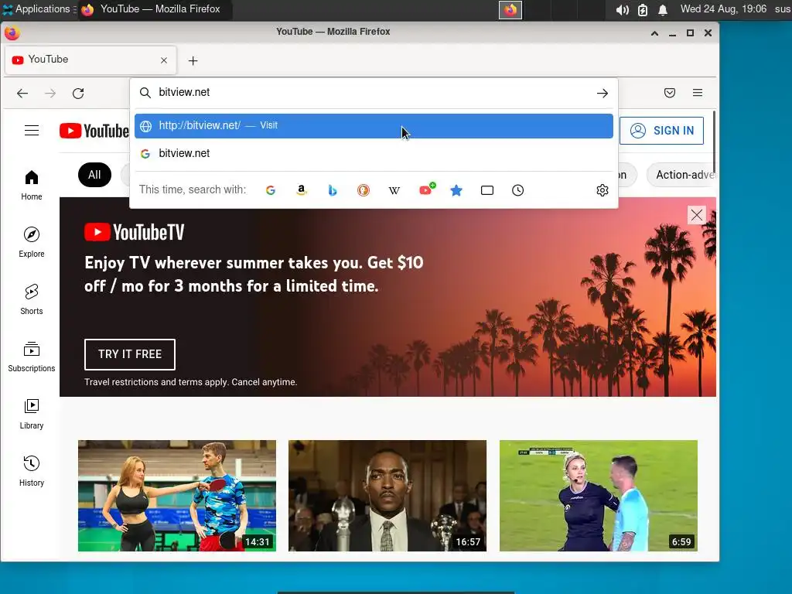
Task: Search within history using clock icon
Action: pyautogui.click(x=517, y=190)
